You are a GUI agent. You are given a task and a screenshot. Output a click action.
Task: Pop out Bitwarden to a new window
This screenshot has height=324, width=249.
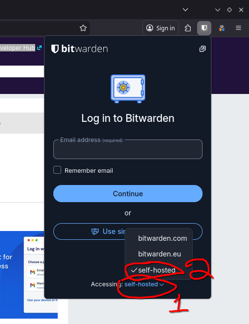[x=203, y=49]
